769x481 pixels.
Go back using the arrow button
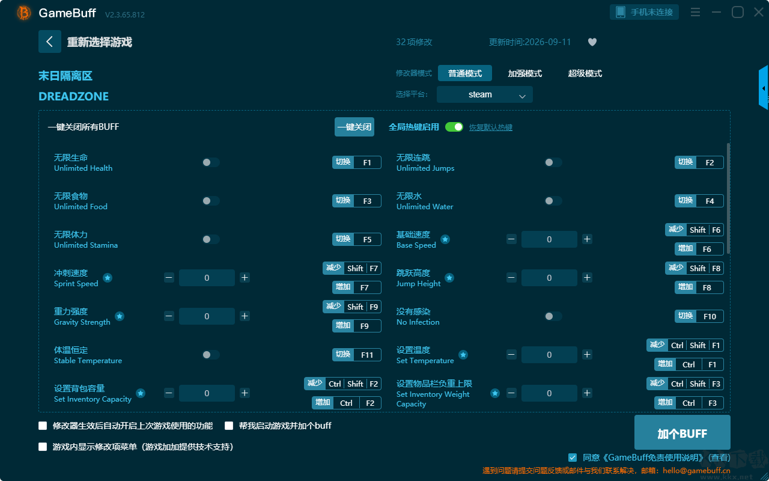[x=50, y=41]
